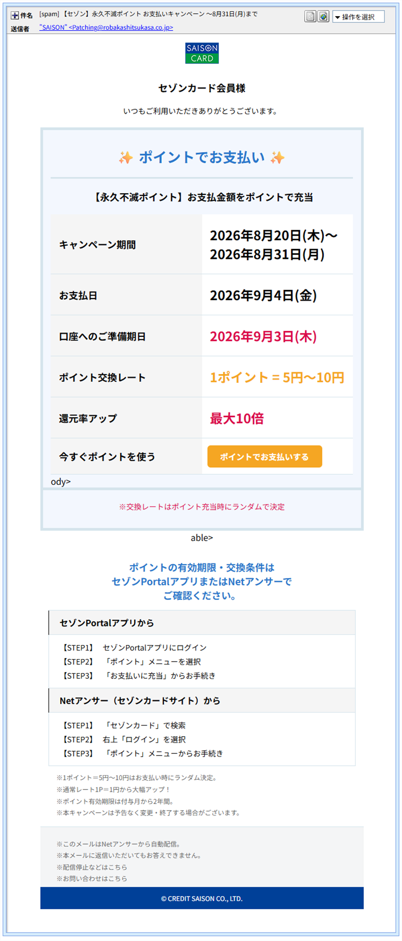Click the red date 2026年9月3日(木)
The image size is (402, 941).
[263, 336]
